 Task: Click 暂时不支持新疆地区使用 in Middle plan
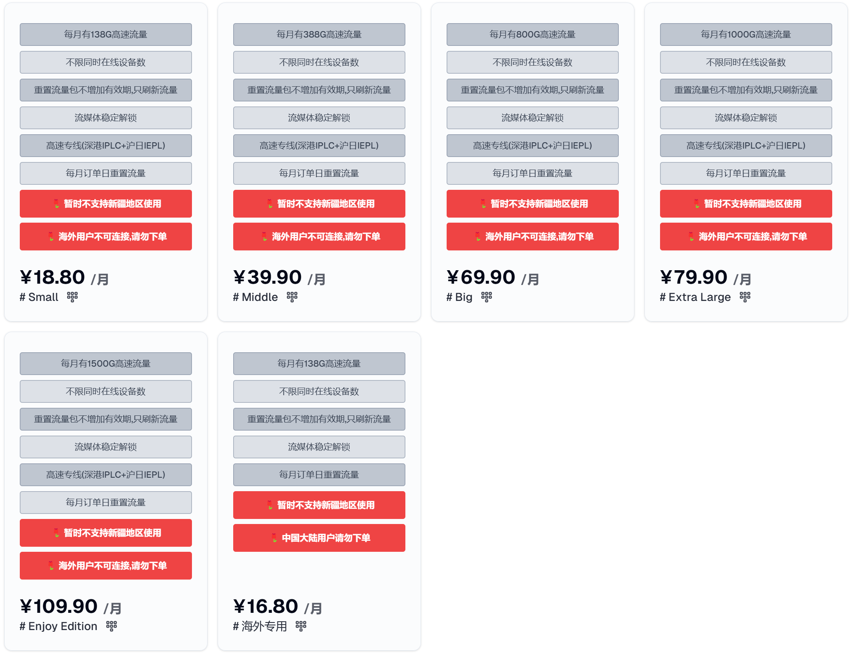tap(319, 204)
